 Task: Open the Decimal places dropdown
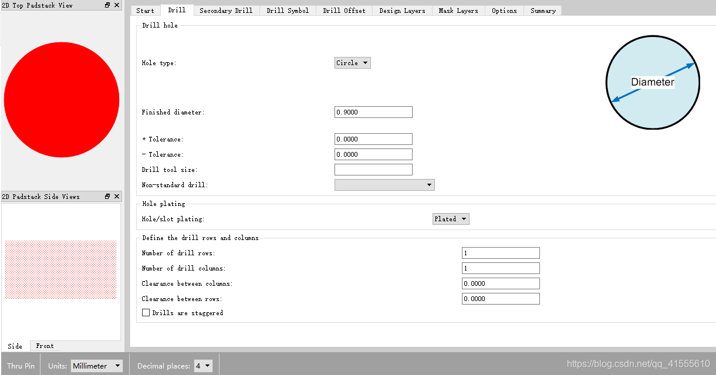click(203, 366)
